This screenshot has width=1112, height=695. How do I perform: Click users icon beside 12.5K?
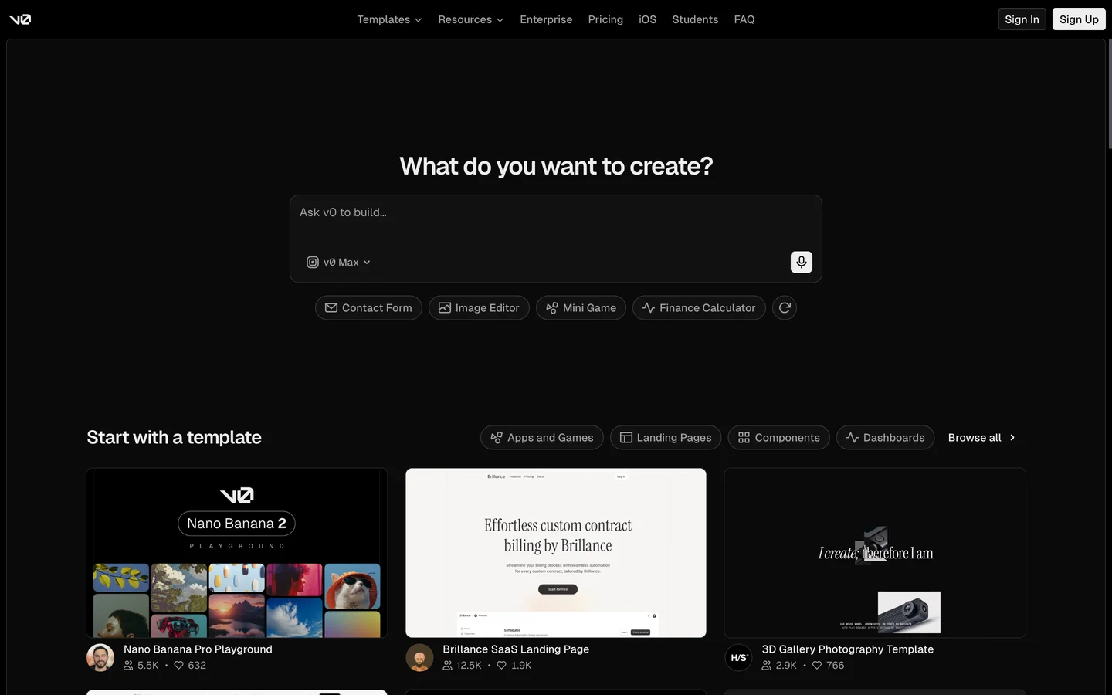coord(447,666)
